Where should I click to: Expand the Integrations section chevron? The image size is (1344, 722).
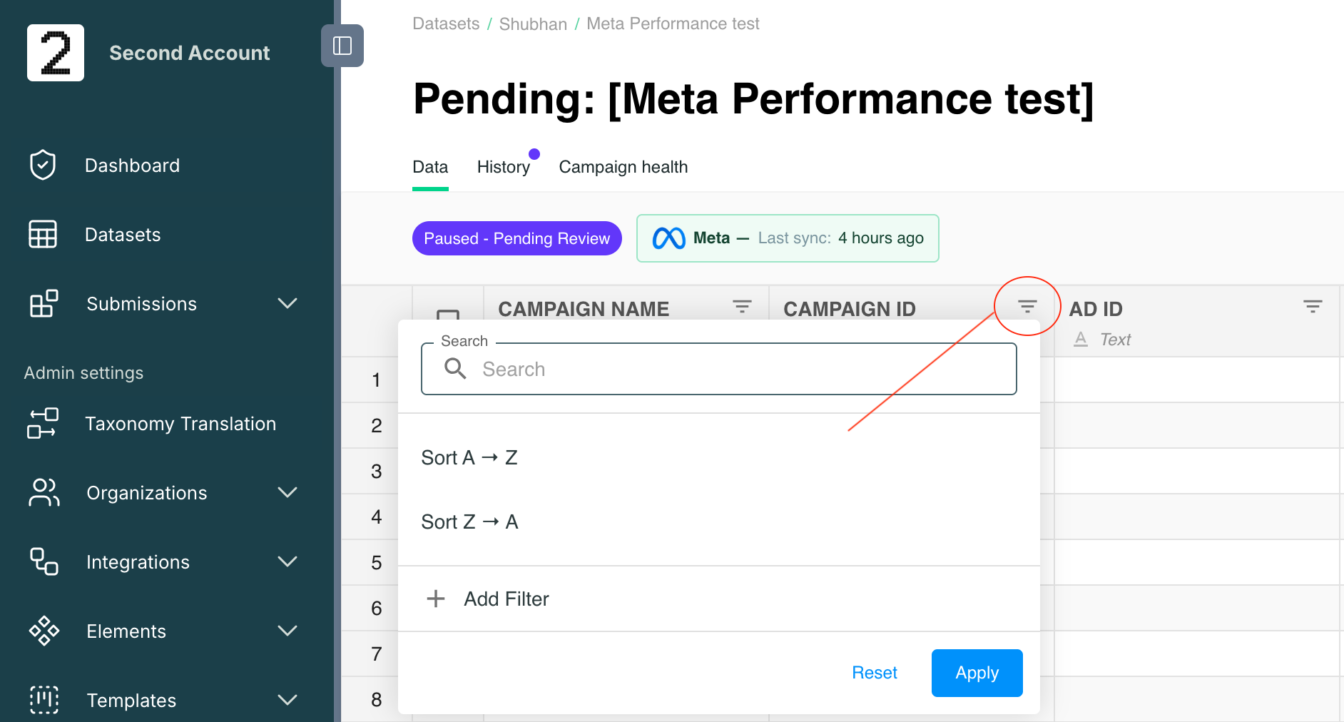pos(287,561)
